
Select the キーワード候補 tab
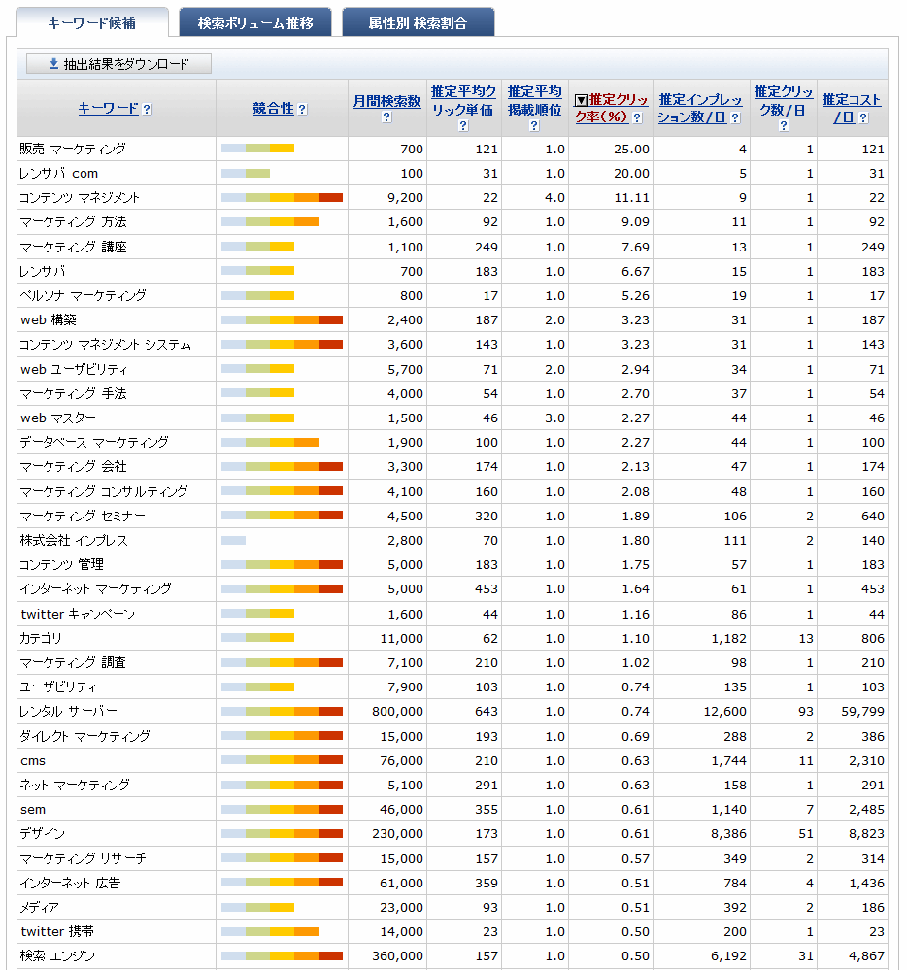93,23
